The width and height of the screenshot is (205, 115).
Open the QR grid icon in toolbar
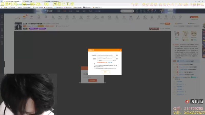click(x=131, y=17)
